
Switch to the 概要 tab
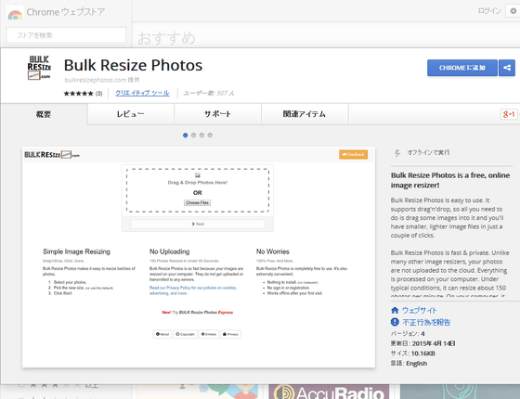tap(44, 114)
